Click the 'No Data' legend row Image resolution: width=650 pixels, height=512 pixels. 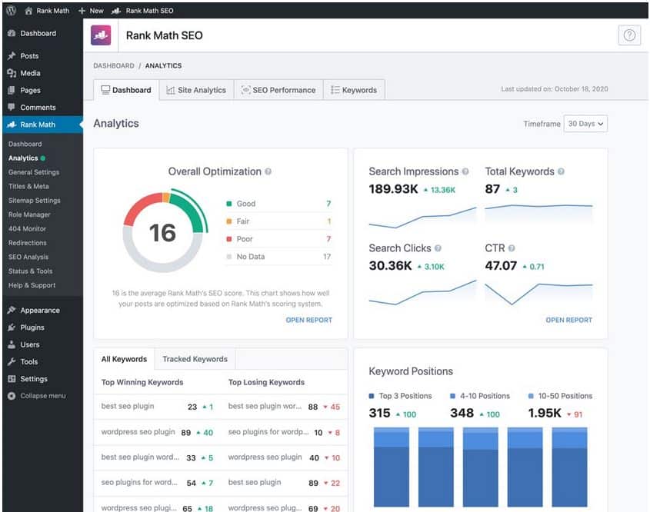tap(278, 257)
